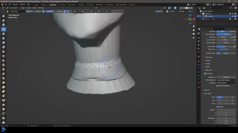The height and width of the screenshot is (133, 238).
Task: Toggle camera view icon in viewport
Action: pos(193,34)
